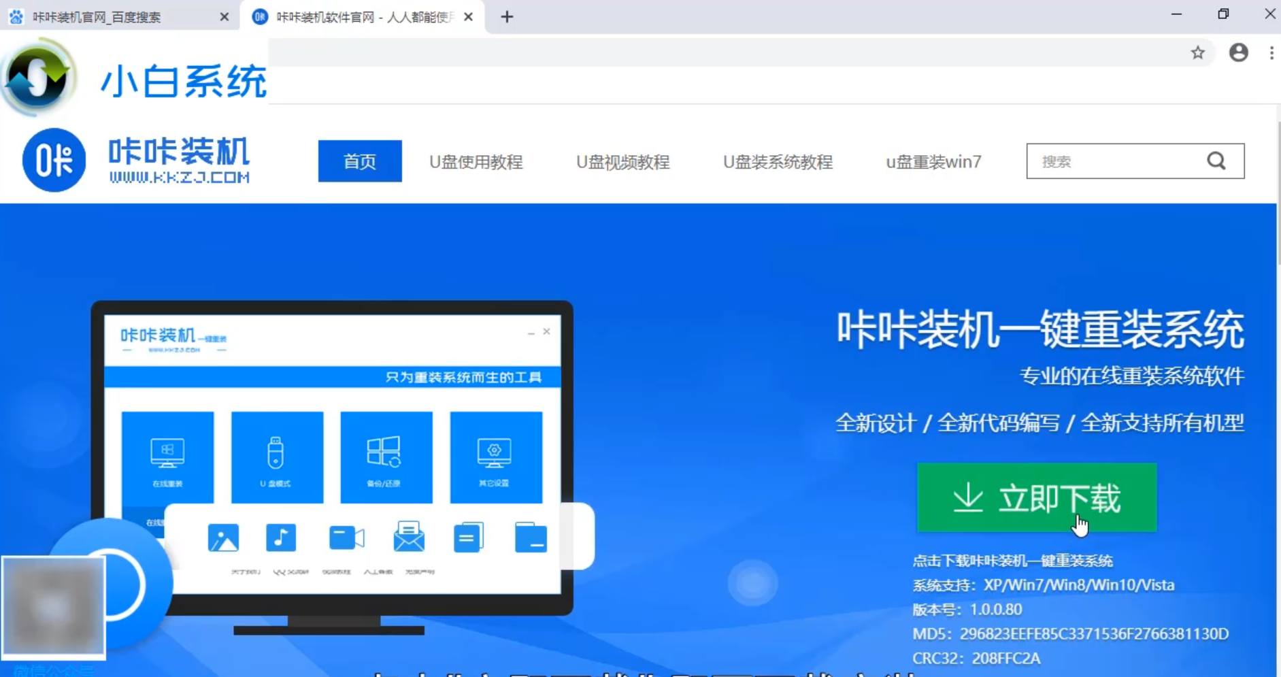The width and height of the screenshot is (1281, 677).
Task: Click the 点击下载咔咔装机一键重装系统 text
Action: (1012, 561)
